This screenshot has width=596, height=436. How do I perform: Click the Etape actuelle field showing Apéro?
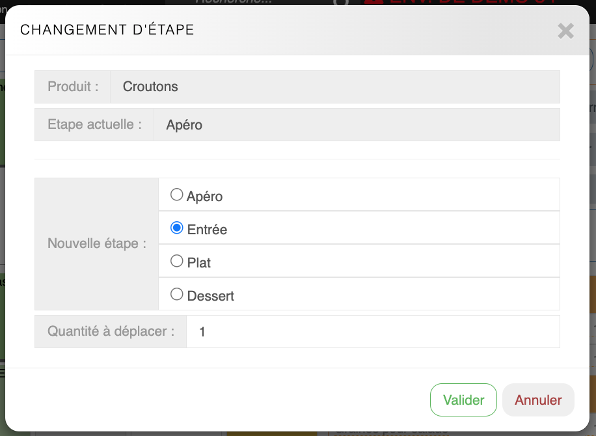(356, 124)
